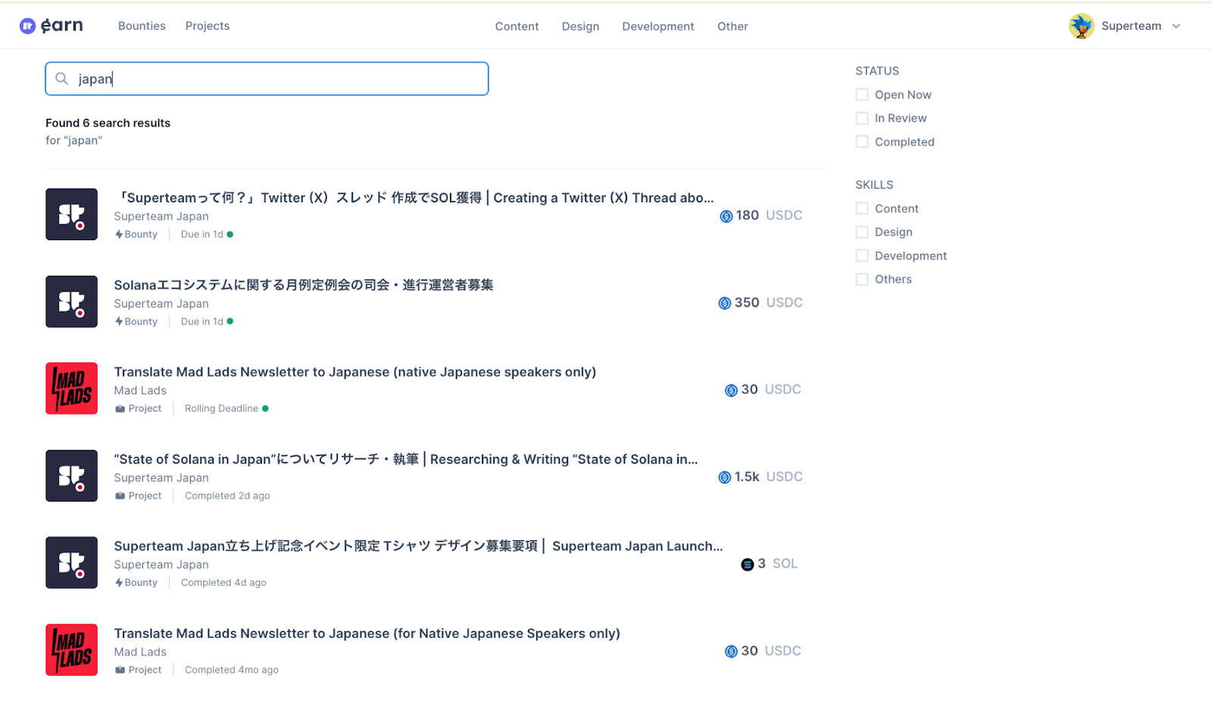
Task: Click Mad Lads logo on Completed 4mo ago project
Action: (71, 650)
